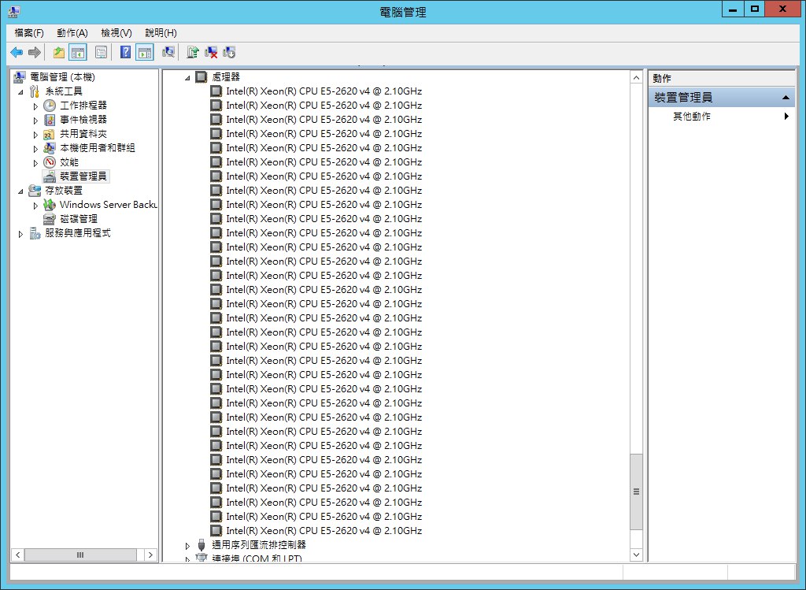This screenshot has height=590, width=806.
Task: Toggle Show/Hide Console Tree toolbar button
Action: coord(78,52)
